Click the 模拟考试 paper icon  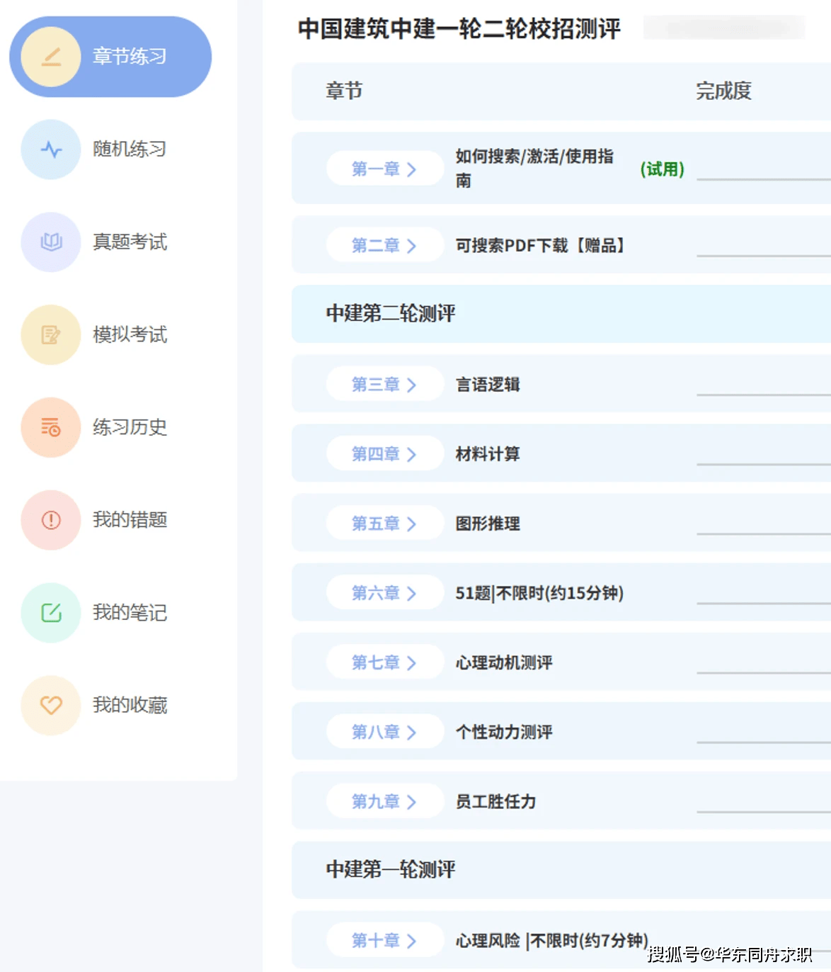tap(51, 335)
